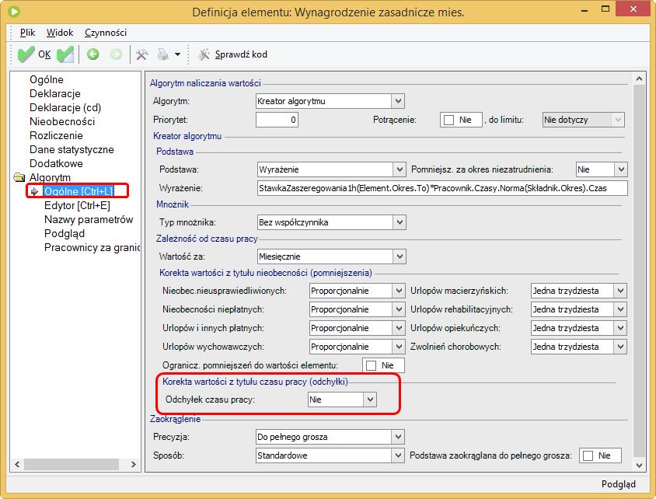The image size is (656, 499).
Task: Maximize the Definicja elementu window
Action: 605,9
